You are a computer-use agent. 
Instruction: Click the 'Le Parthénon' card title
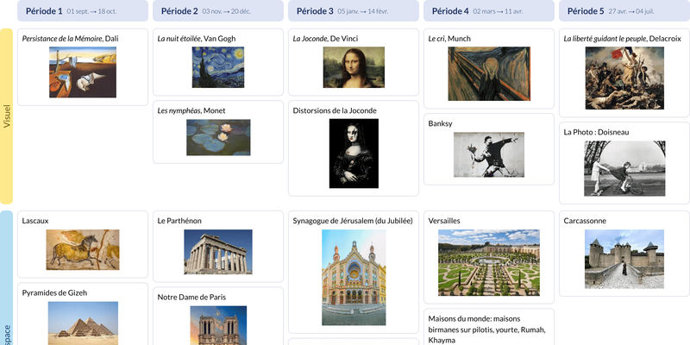(179, 221)
